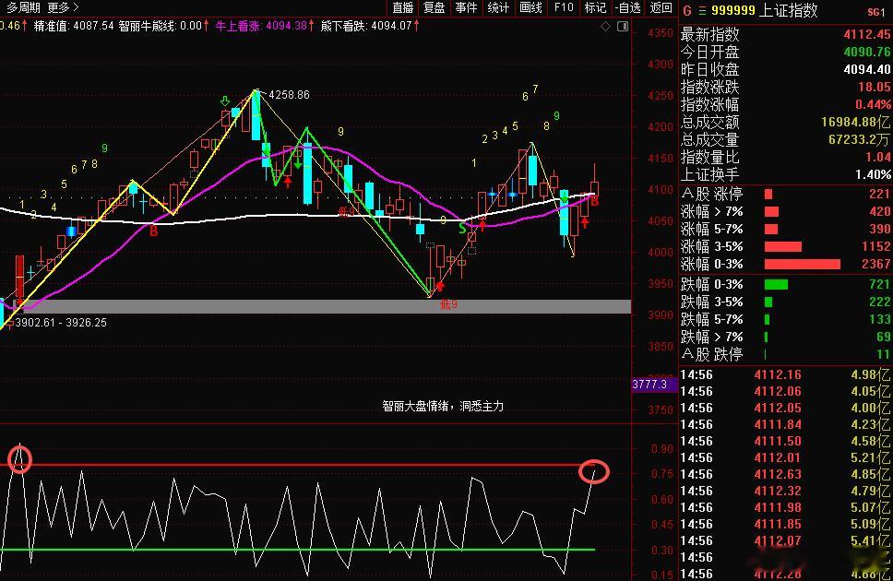This screenshot has width=893, height=581.
Task: Remove from watchlist with -自选
Action: tap(628, 7)
